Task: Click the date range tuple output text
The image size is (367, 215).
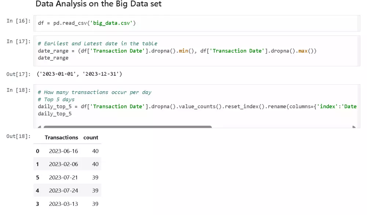Action: click(x=80, y=74)
